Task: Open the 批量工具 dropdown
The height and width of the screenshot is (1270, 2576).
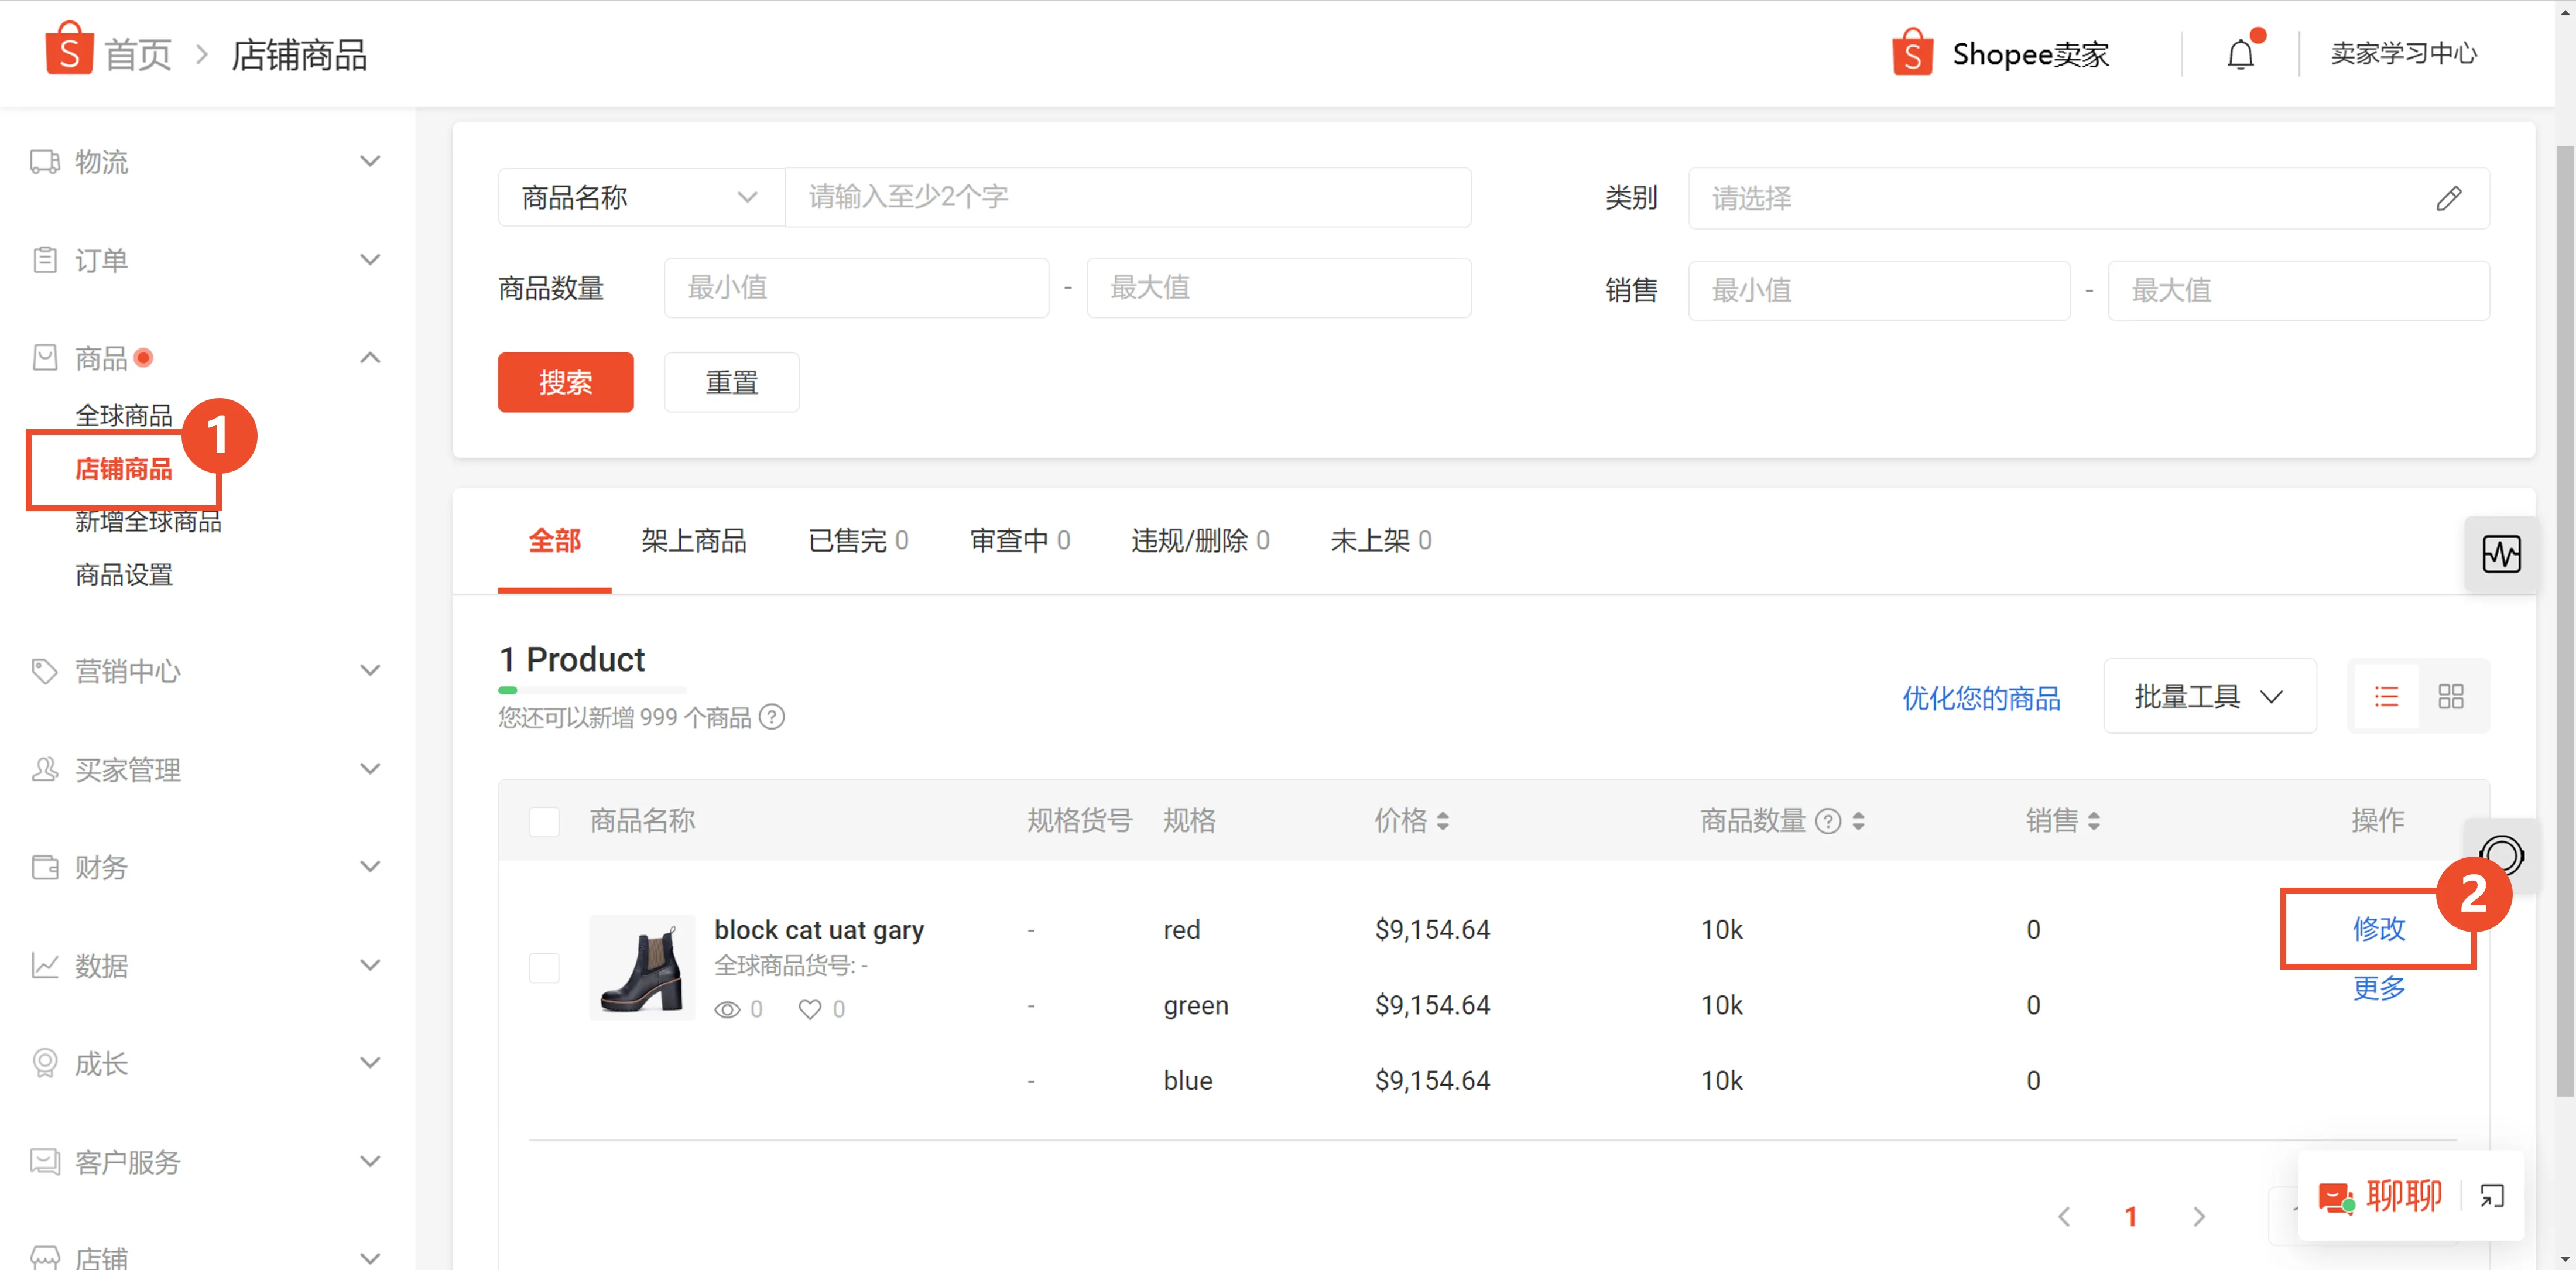Action: (x=2209, y=696)
